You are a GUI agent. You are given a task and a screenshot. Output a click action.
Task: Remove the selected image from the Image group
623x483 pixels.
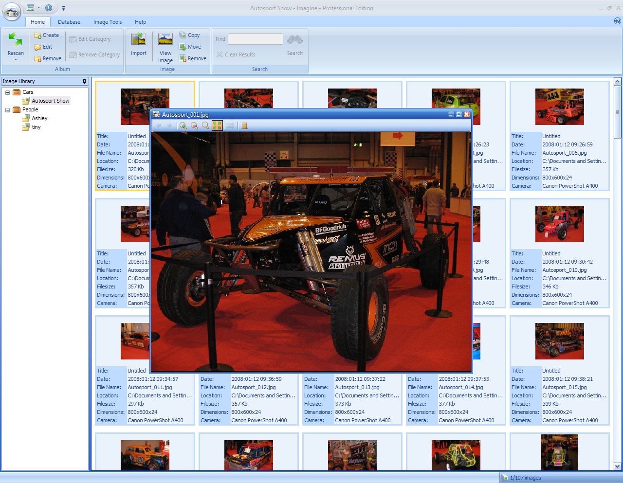pos(193,58)
